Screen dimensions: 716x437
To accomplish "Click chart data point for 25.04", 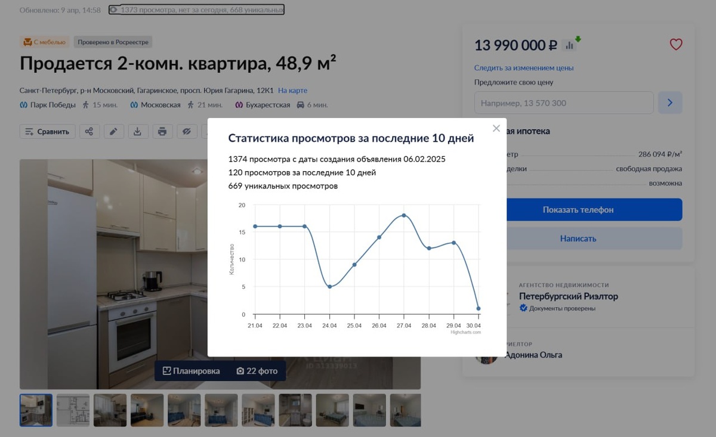I will [354, 265].
